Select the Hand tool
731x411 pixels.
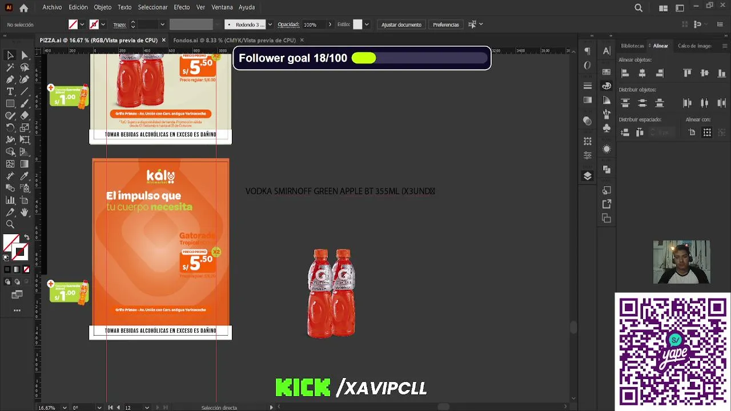point(25,212)
